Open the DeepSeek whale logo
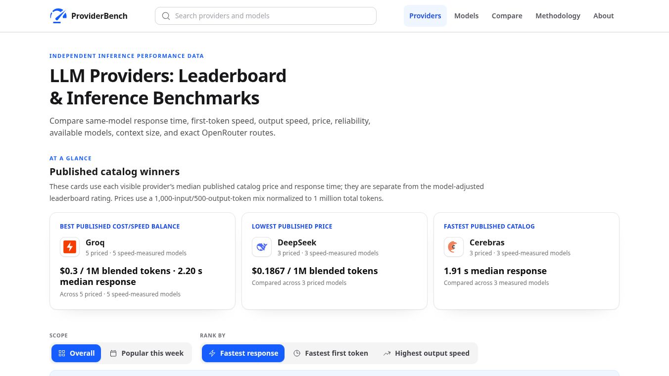 click(x=262, y=247)
